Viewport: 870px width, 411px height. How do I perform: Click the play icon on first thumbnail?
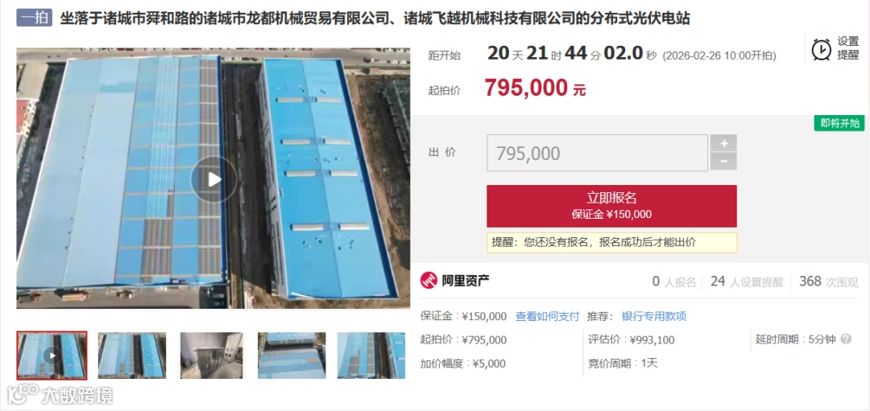tap(52, 355)
